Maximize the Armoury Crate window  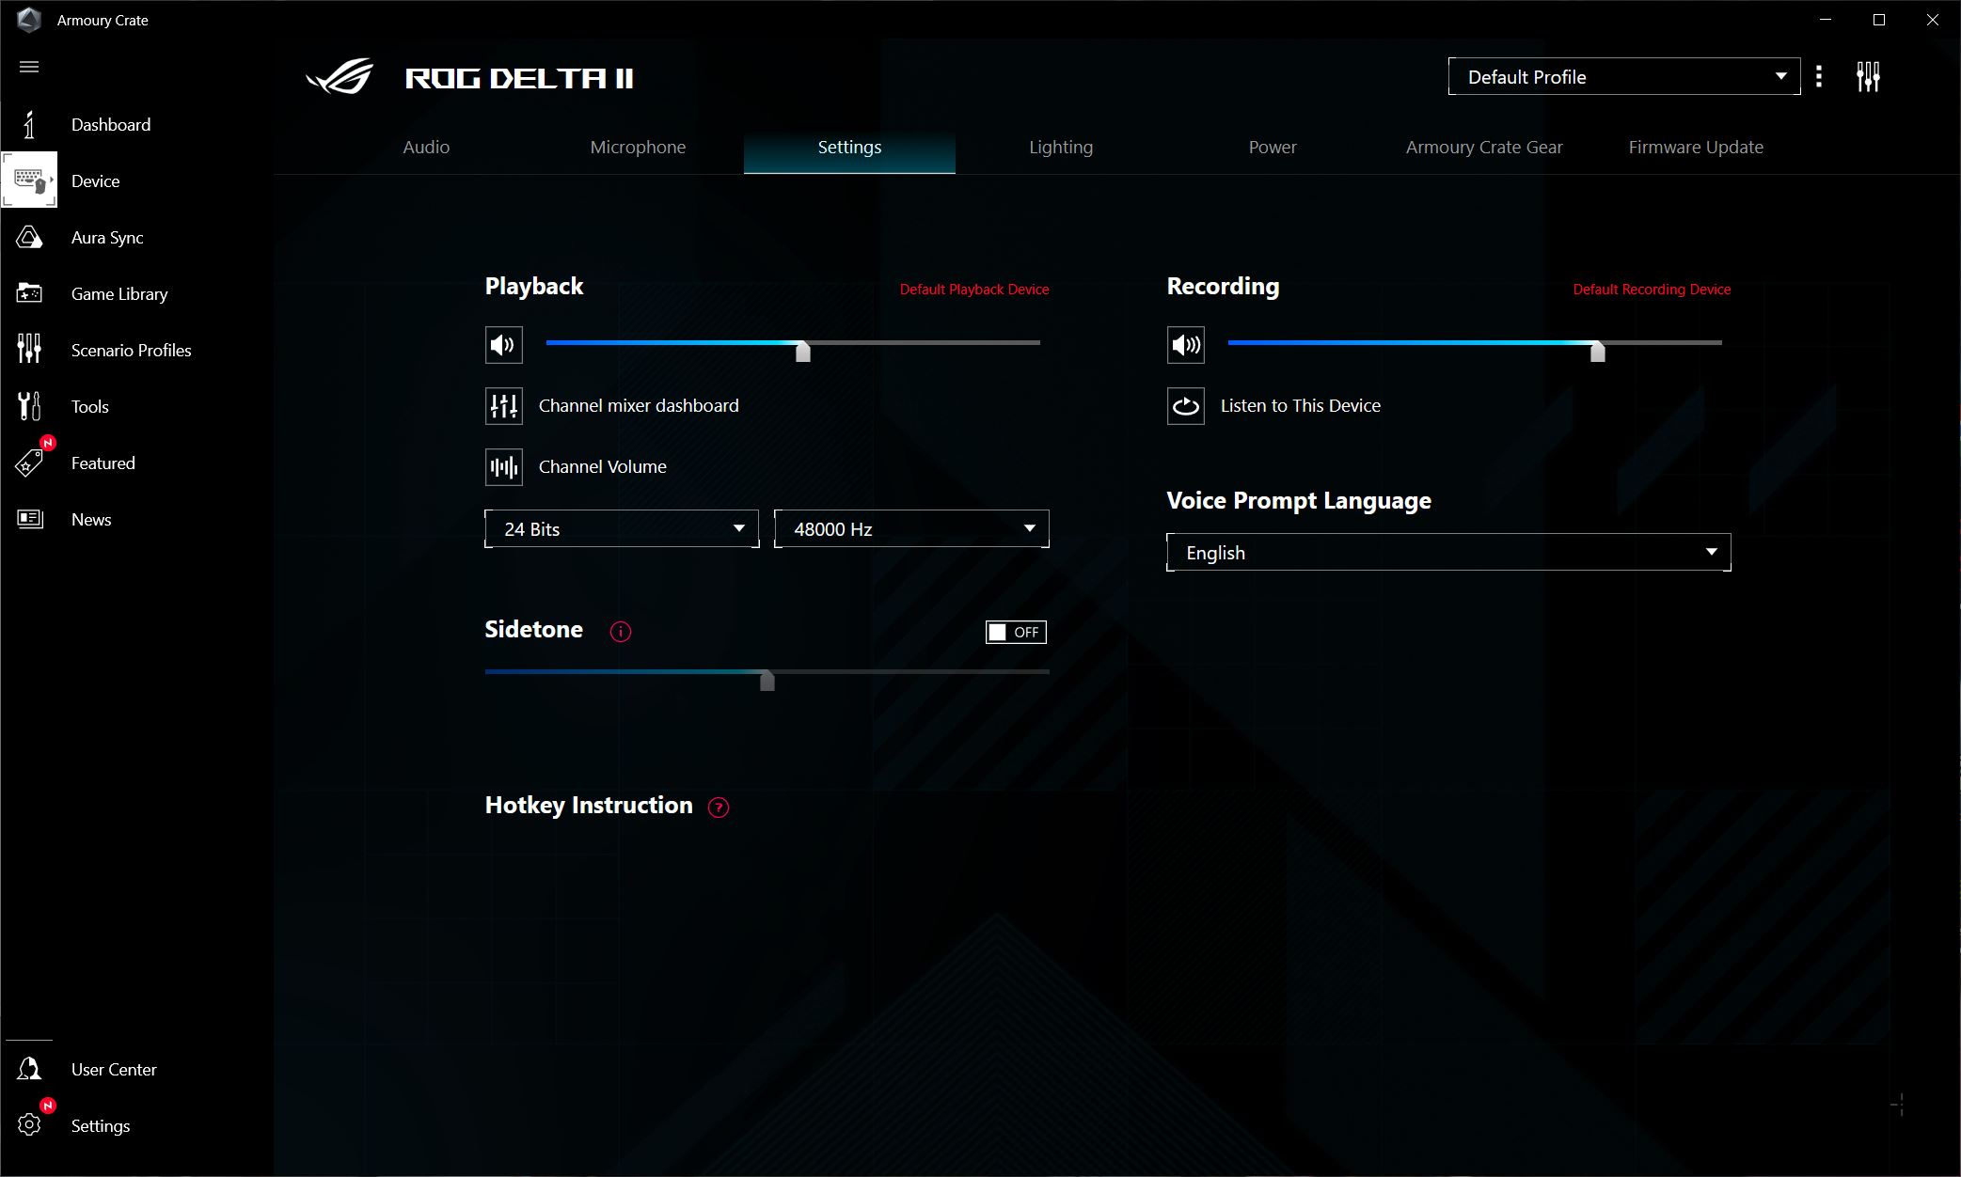tap(1879, 20)
